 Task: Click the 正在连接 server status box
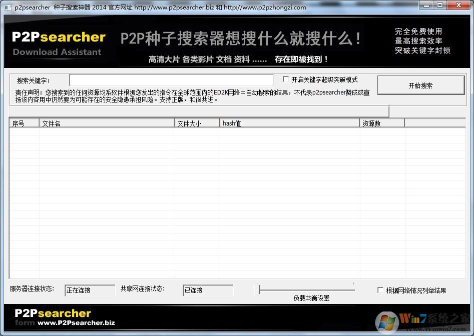[90, 290]
